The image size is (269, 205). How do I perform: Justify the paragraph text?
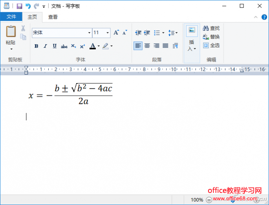click(165, 46)
